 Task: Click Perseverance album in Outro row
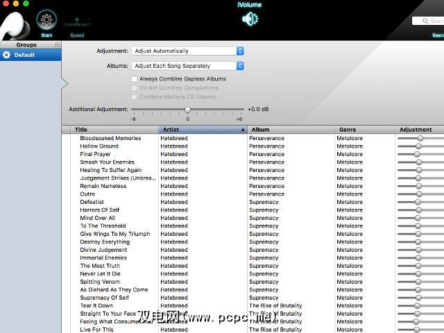[x=266, y=194]
